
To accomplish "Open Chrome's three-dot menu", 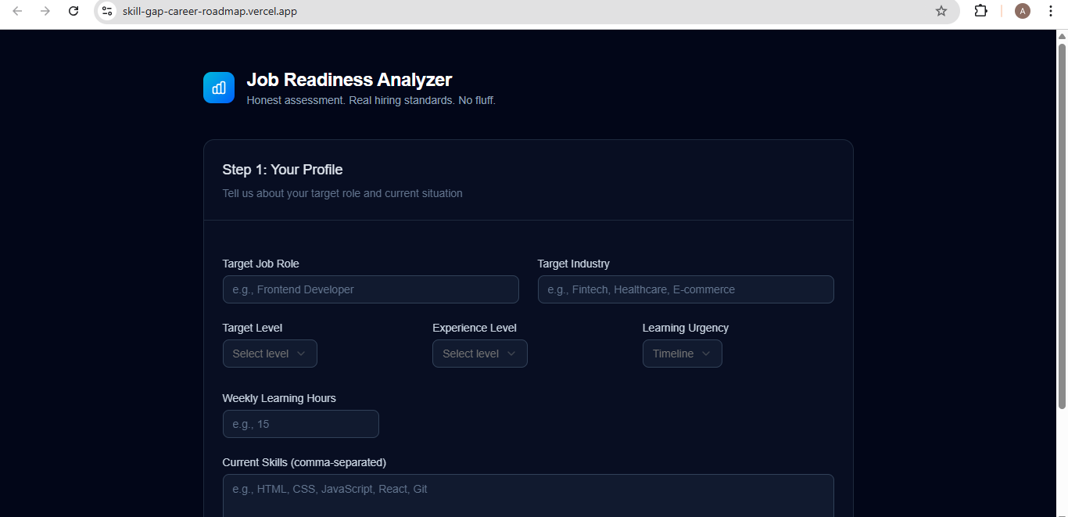I will 1050,11.
